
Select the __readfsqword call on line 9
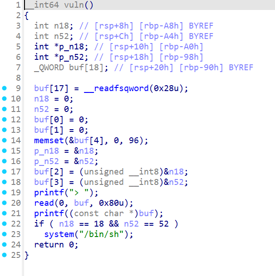[x=116, y=88]
